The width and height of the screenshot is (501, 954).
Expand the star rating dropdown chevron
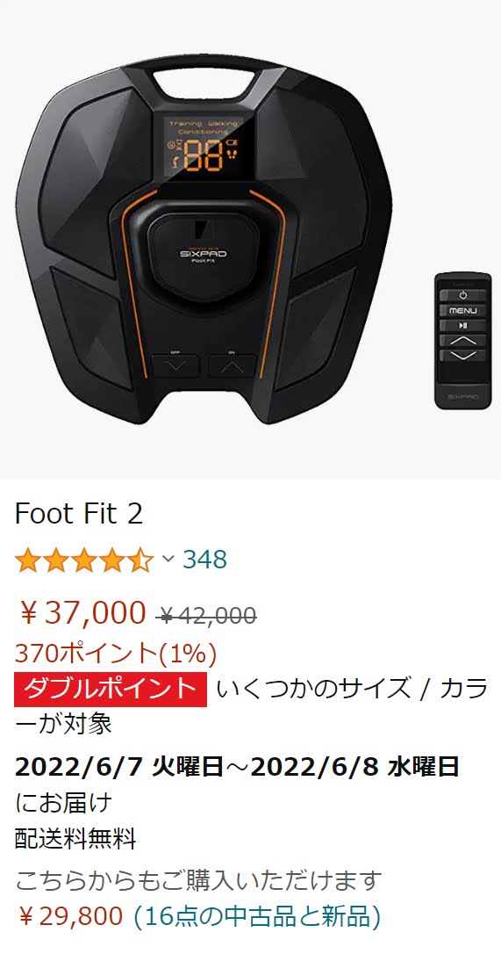[x=169, y=559]
